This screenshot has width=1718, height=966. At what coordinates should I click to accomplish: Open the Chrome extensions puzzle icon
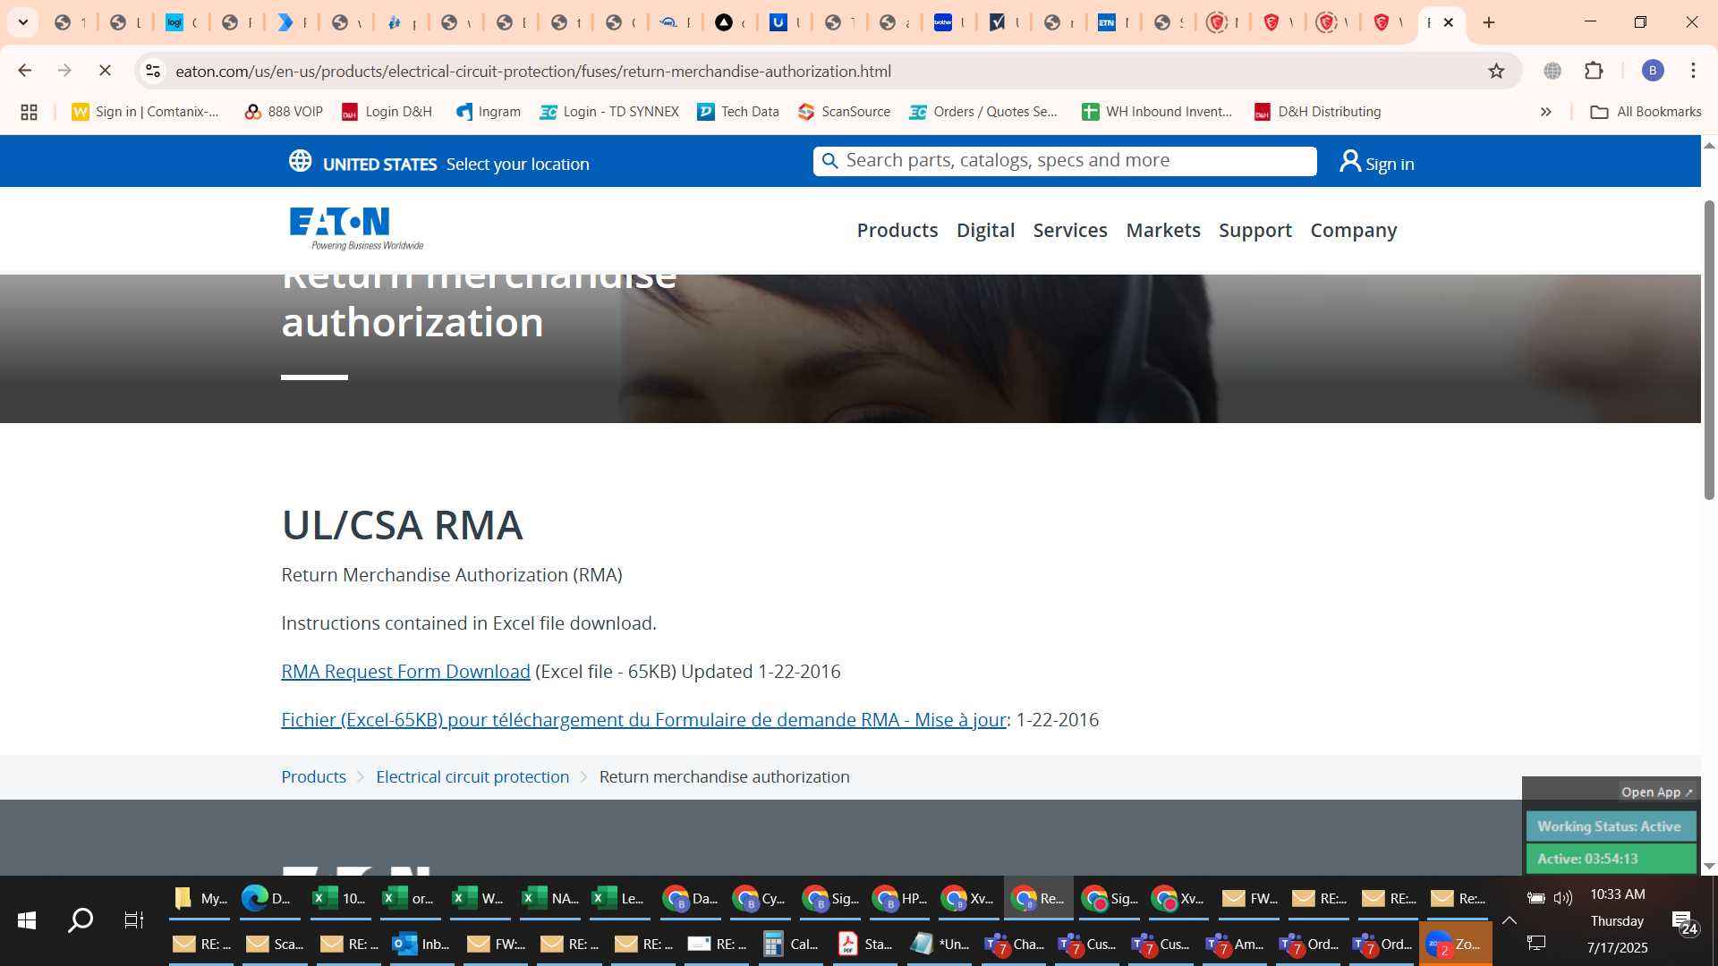[x=1594, y=71]
